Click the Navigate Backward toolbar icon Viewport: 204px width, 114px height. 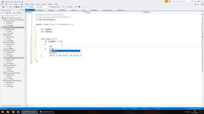[4, 7]
